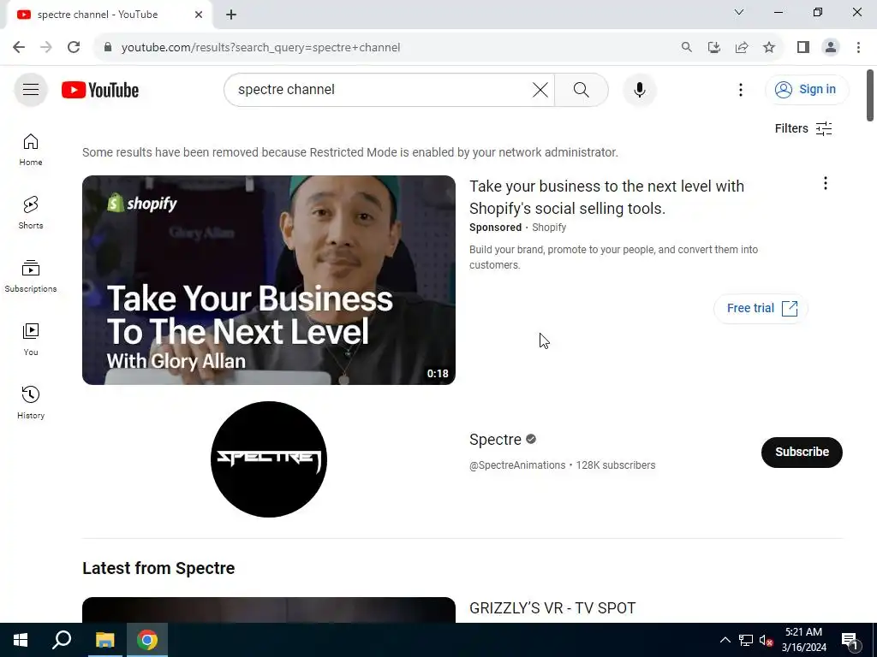Open the notification center
877x657 pixels.
coord(850,640)
